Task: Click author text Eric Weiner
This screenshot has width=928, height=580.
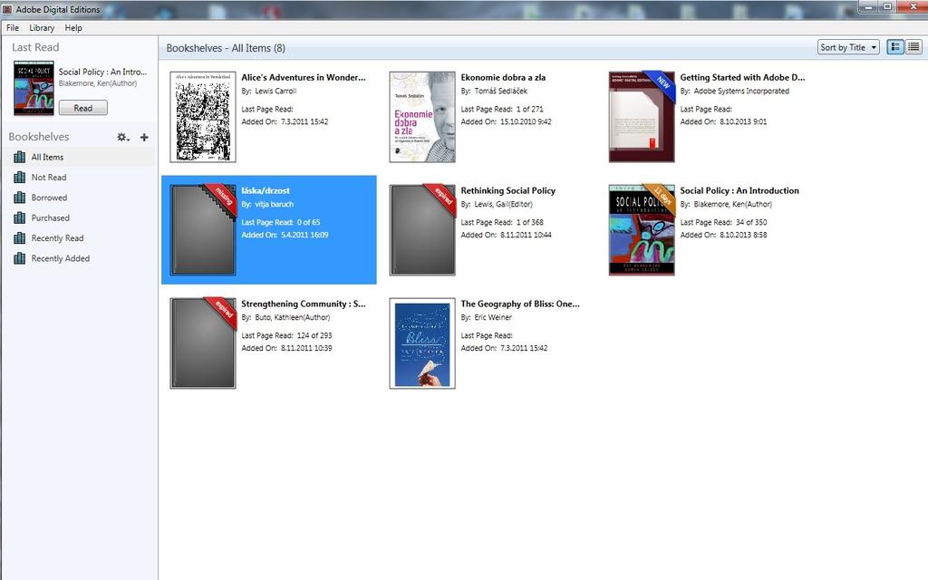Action: pos(493,317)
